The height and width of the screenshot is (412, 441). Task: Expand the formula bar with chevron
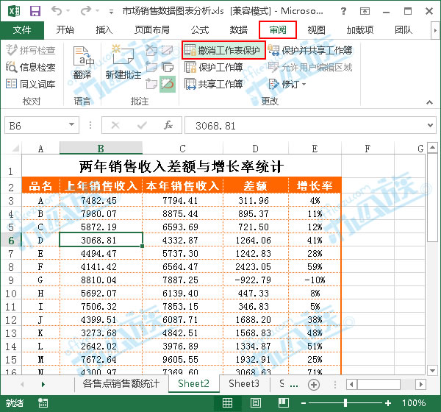click(x=430, y=125)
